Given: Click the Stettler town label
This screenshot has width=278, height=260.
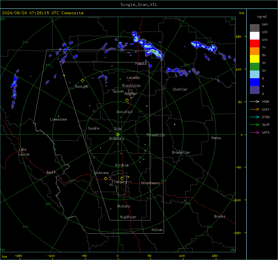Looking at the screenshot, I should (180, 89).
